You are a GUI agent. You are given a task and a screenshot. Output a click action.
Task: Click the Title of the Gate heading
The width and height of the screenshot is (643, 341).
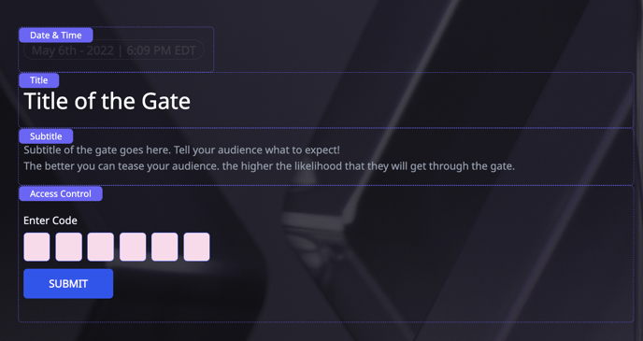[x=107, y=101]
